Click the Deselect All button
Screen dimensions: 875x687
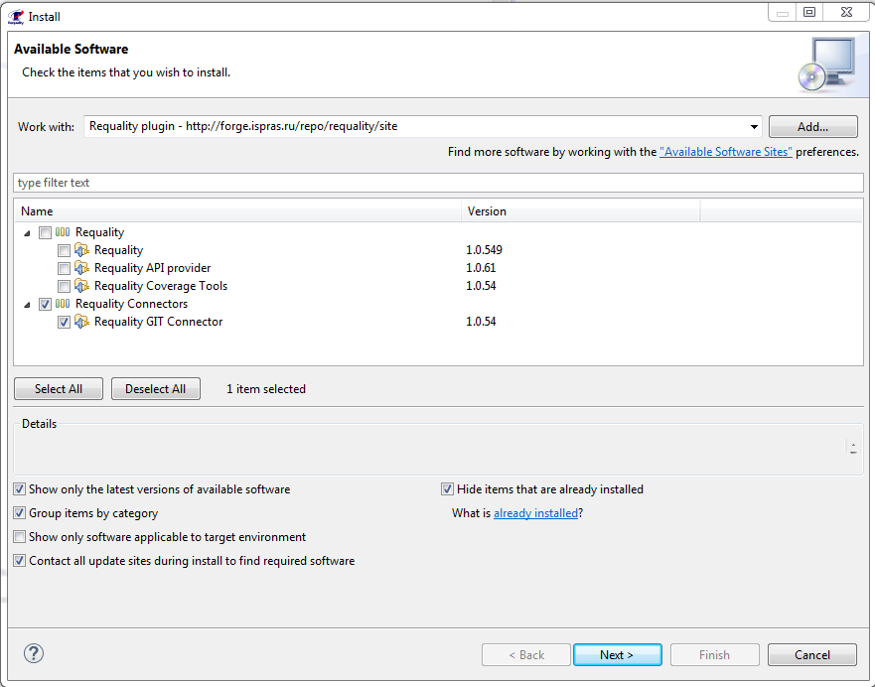coord(156,388)
